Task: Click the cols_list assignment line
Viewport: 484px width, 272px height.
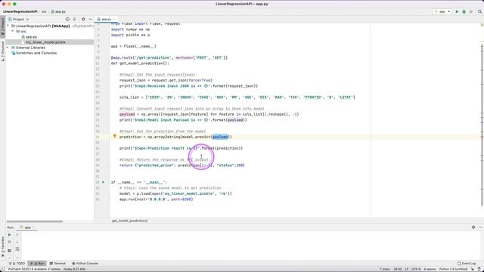Action: pyautogui.click(x=237, y=97)
